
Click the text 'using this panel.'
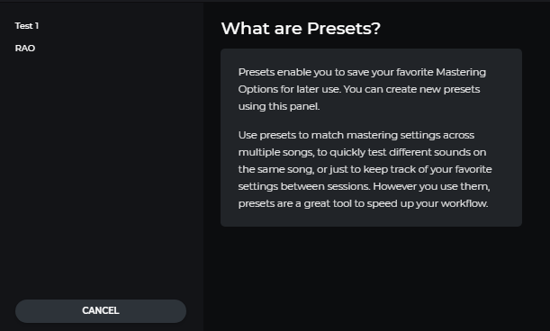[279, 107]
